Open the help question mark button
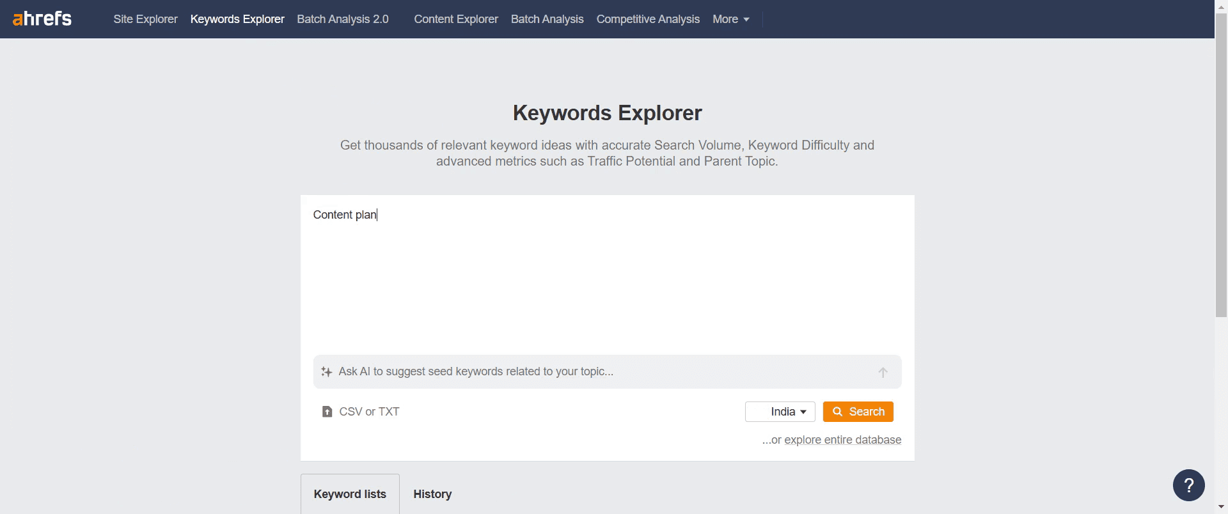 pos(1188,485)
